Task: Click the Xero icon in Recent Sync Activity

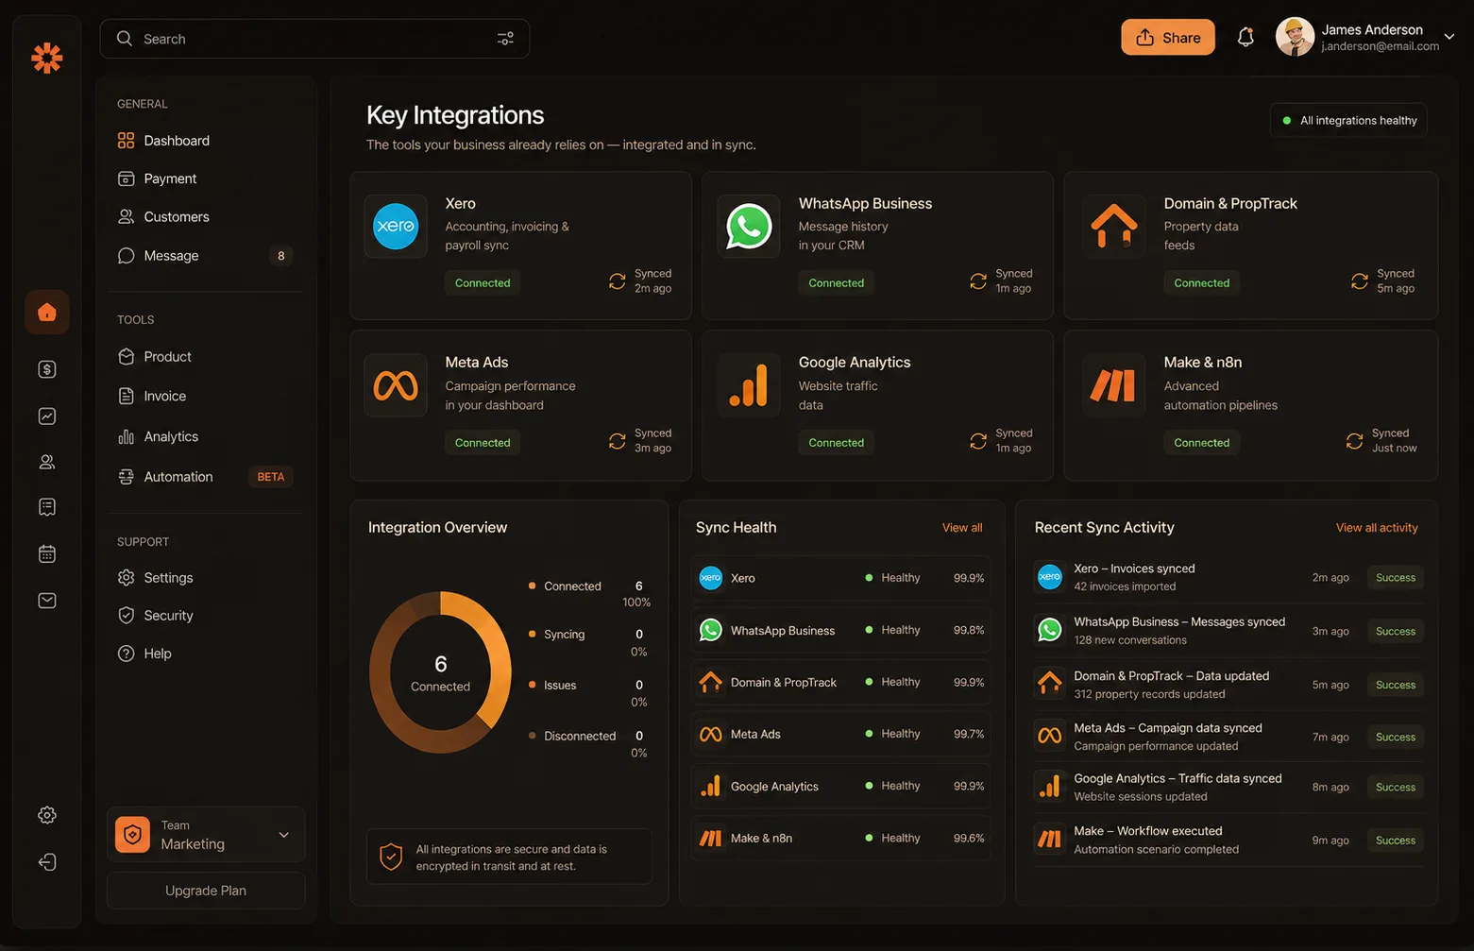Action: (1049, 577)
